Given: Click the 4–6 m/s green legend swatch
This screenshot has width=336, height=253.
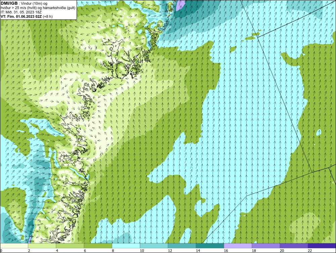Looking at the screenshot, I should pyautogui.click(x=70, y=246).
